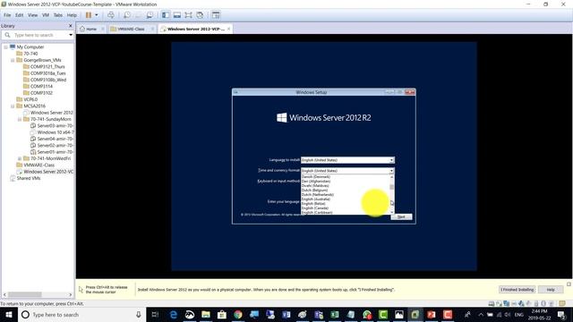Viewport: 573px width, 322px height.
Task: Click the taskbar search box
Action: 81,314
